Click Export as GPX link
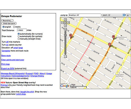The width and height of the screenshot is (131, 109). pos(8,69)
